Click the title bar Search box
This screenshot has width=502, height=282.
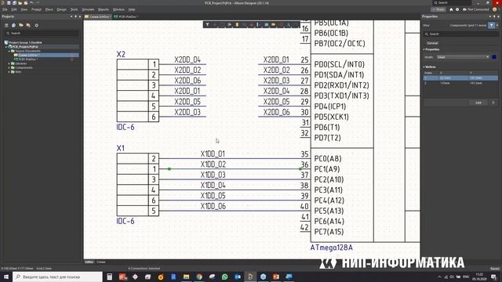pyautogui.click(x=452, y=3)
